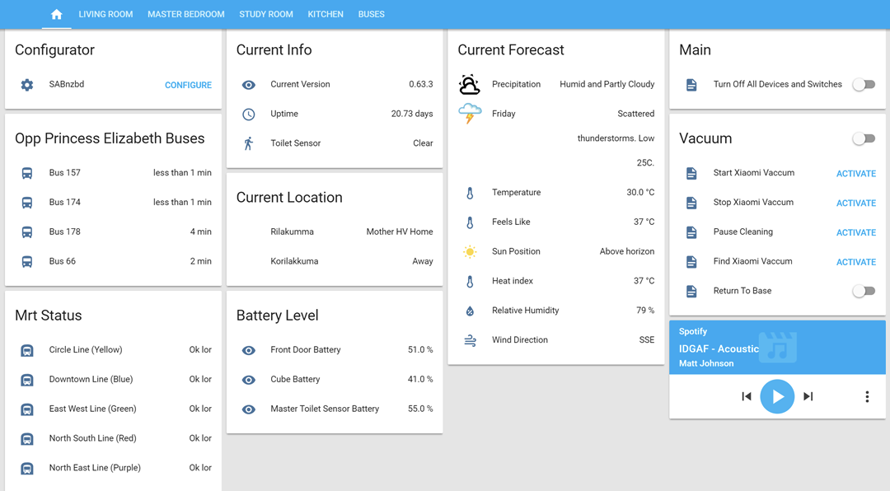The height and width of the screenshot is (491, 890).
Task: Switch to the Master Bedroom tab
Action: (x=186, y=14)
